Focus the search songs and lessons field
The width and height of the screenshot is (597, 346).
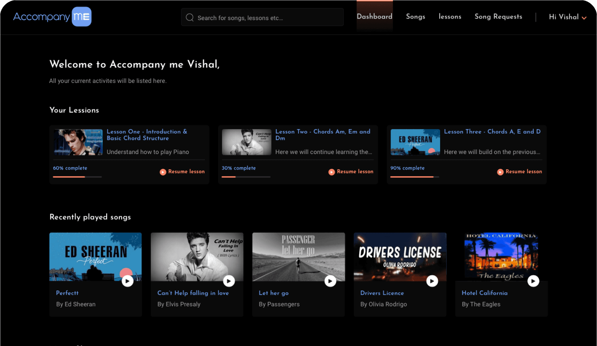click(262, 17)
